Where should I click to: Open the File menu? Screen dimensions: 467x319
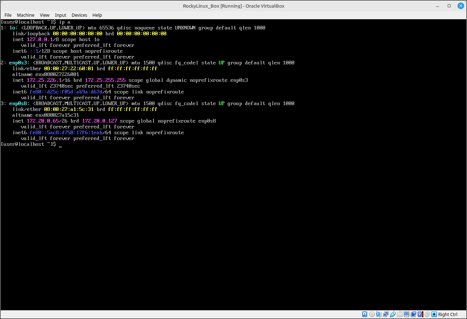(x=8, y=15)
